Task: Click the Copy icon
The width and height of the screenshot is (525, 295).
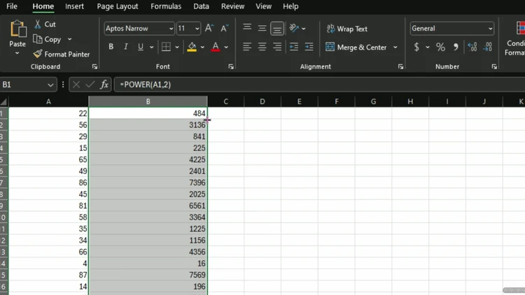Action: click(38, 39)
